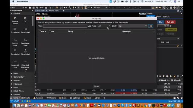Expand the Markers components section
This screenshot has width=193, height=108.
point(12,80)
